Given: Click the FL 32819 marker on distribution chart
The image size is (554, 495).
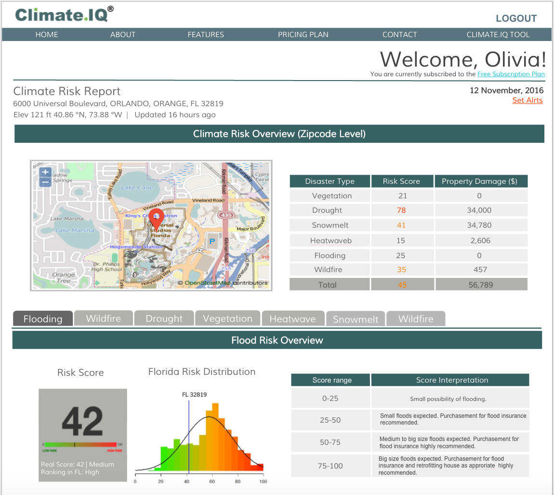Looking at the screenshot, I should pos(194,395).
